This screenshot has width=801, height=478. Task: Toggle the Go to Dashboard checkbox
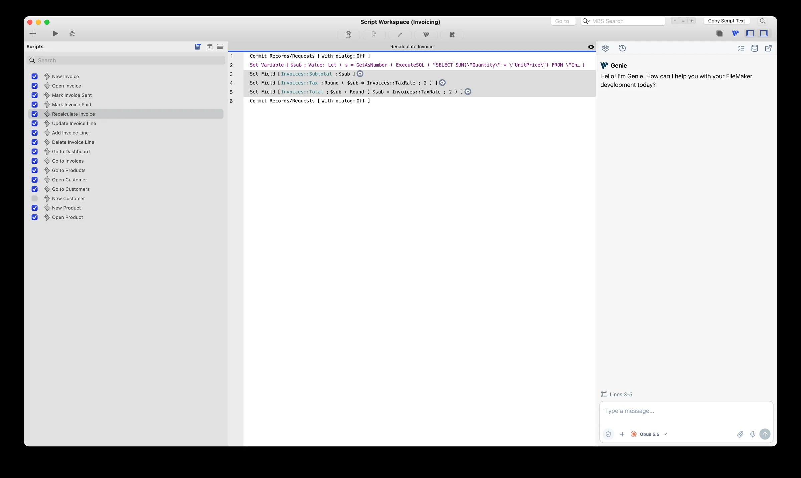[x=35, y=151]
